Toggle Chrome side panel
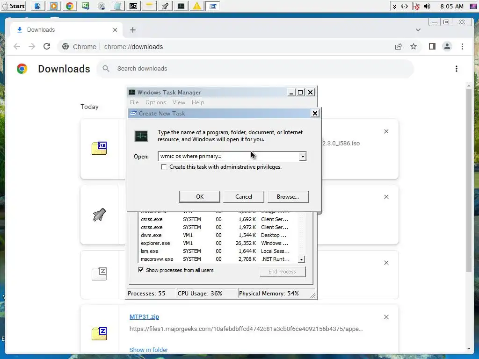Screen dimensions: 479x359 point(432,46)
